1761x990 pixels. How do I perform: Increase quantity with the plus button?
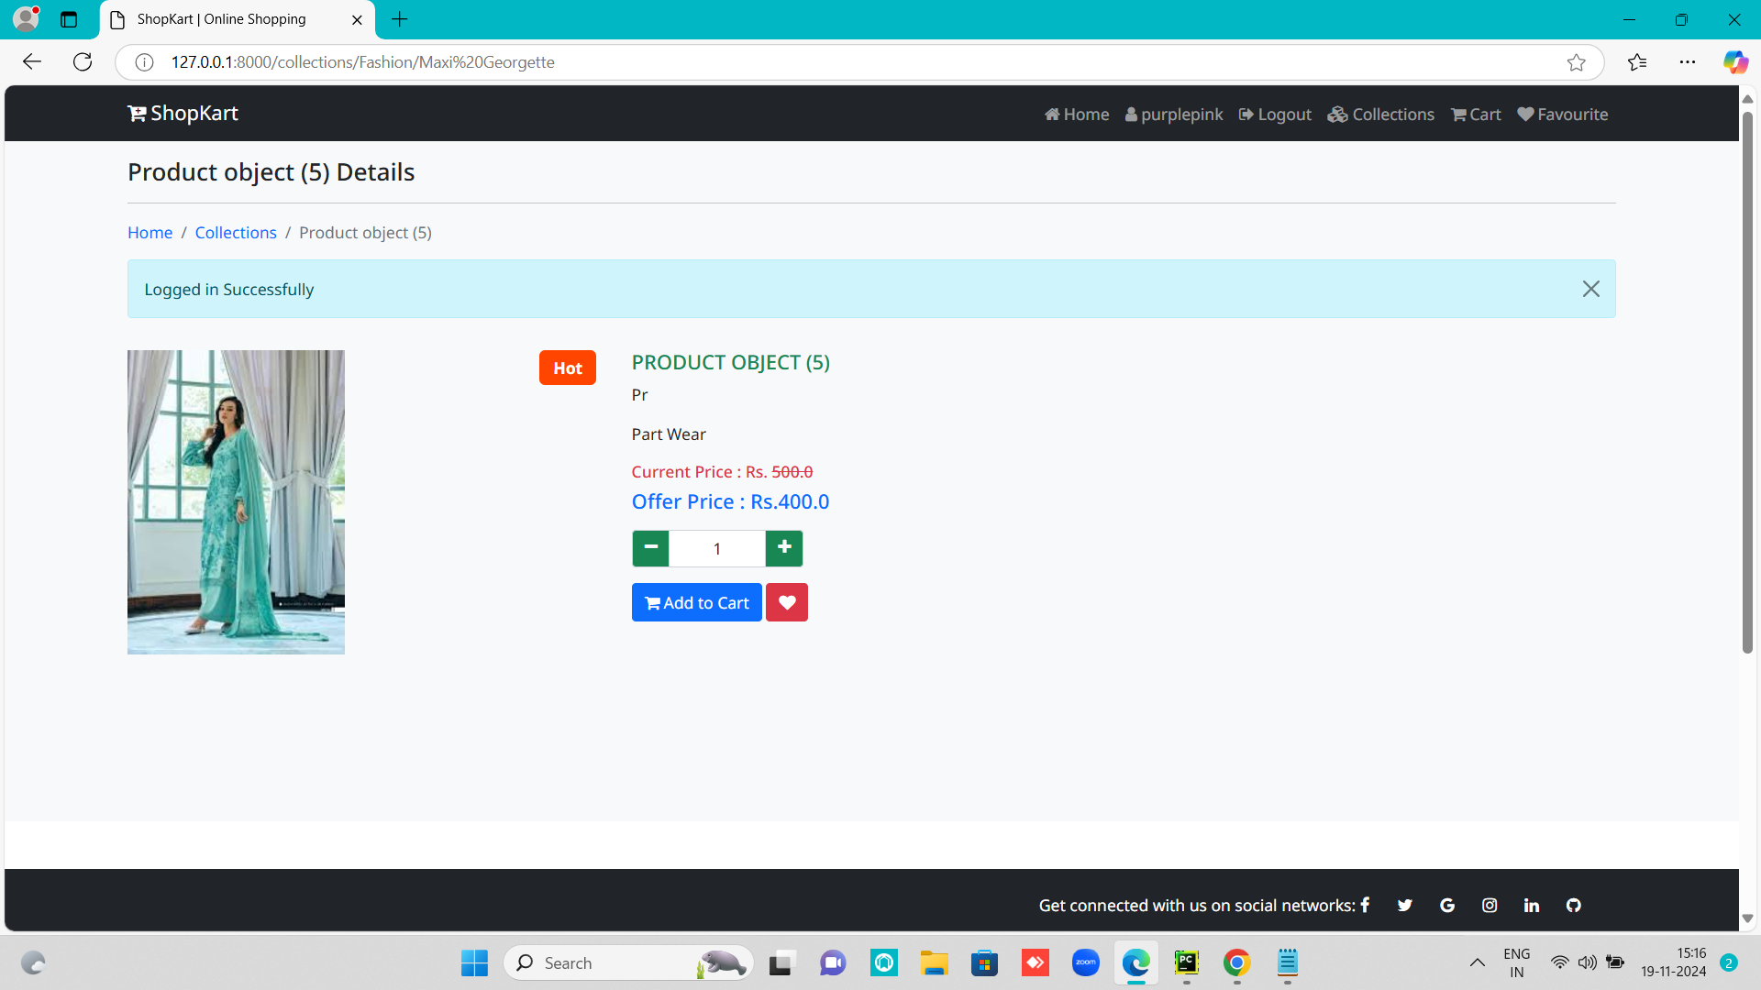tap(784, 548)
